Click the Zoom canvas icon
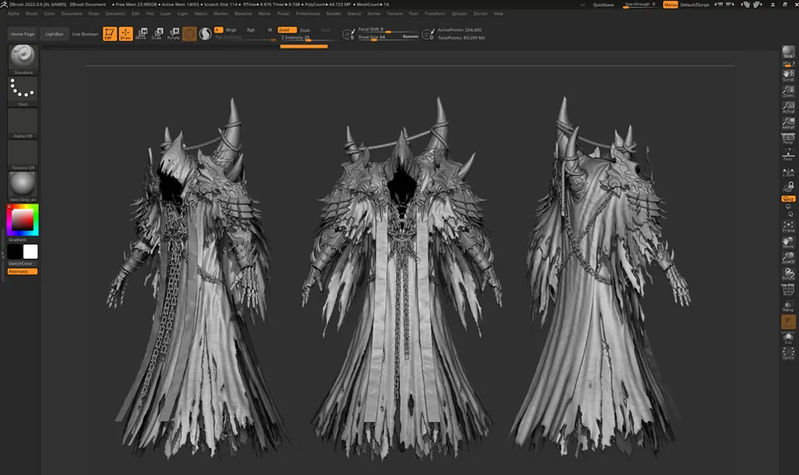 click(x=788, y=91)
